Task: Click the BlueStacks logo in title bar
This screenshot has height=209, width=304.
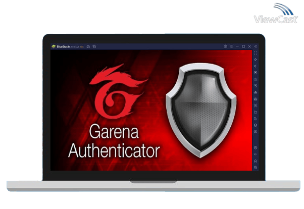Action: click(x=54, y=46)
